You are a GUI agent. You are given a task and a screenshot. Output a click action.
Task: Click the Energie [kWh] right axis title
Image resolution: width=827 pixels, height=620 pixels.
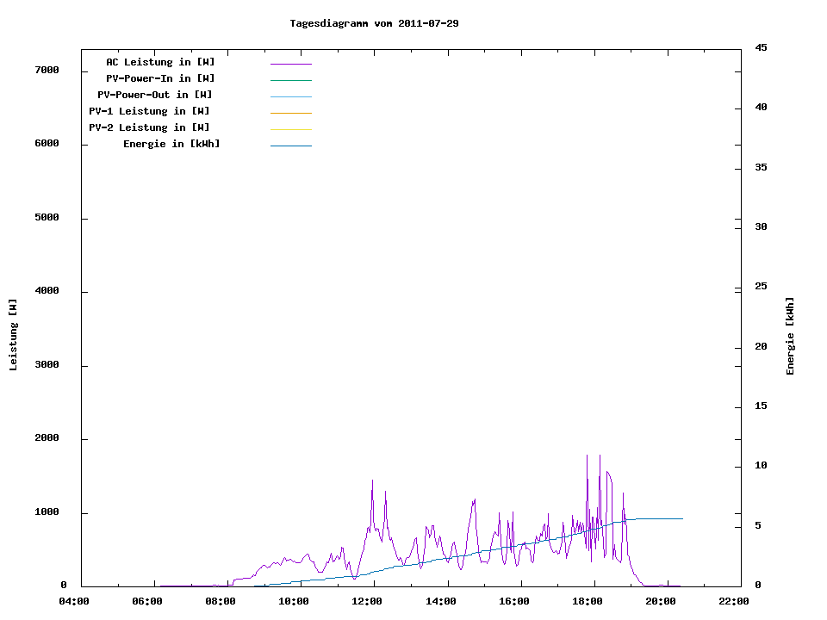790,336
